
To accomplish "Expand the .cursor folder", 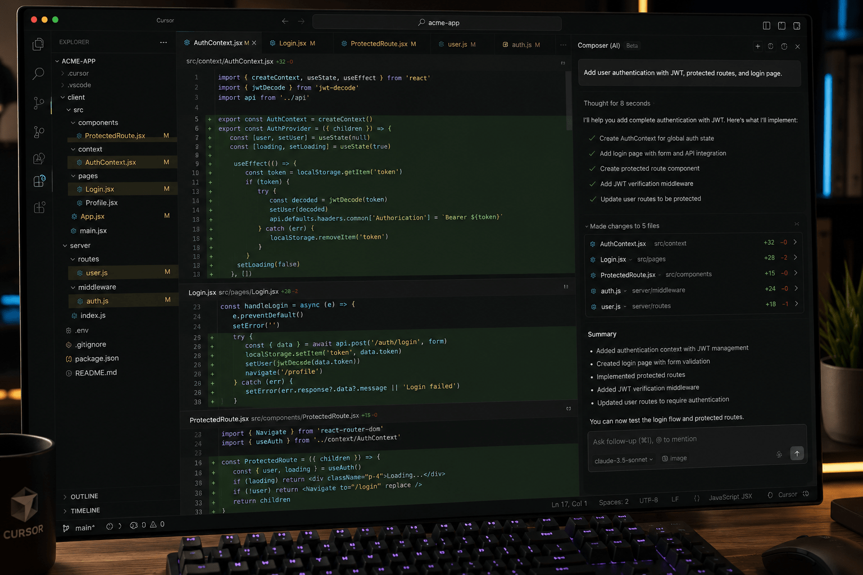I will 75,74.
